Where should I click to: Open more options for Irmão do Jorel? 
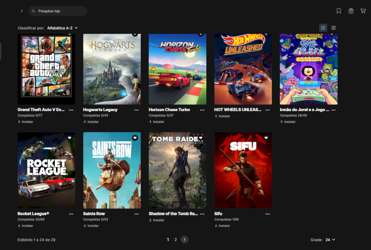[333, 110]
